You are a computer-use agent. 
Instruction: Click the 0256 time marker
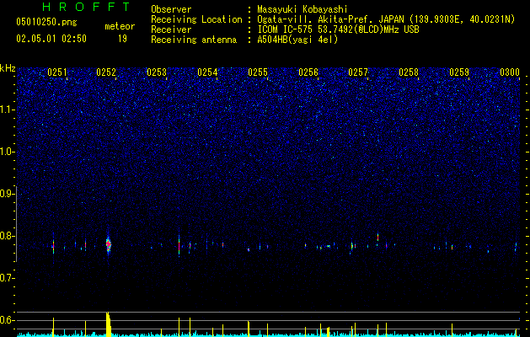click(308, 72)
